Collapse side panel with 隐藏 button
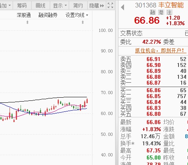Screen dimensions: 188x165 [97, 6]
